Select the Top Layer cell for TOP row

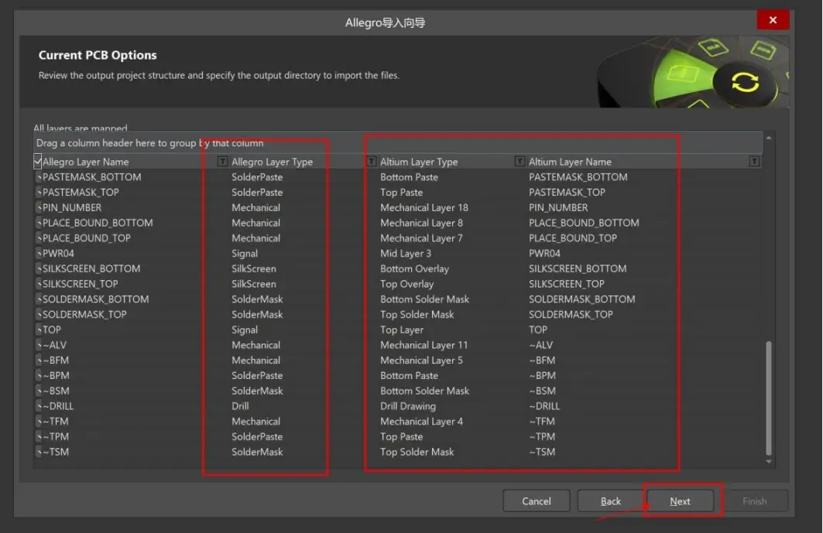click(x=402, y=330)
